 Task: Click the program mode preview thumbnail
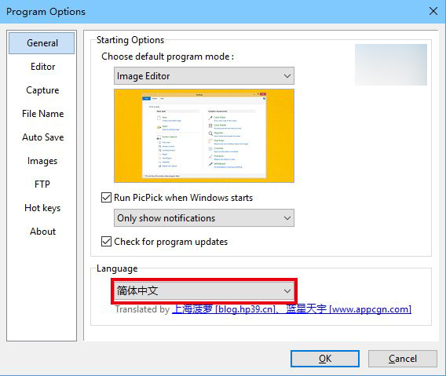(204, 136)
